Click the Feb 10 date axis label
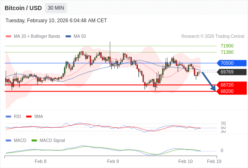Image resolution: width=248 pixels, height=168 pixels. [x=185, y=161]
